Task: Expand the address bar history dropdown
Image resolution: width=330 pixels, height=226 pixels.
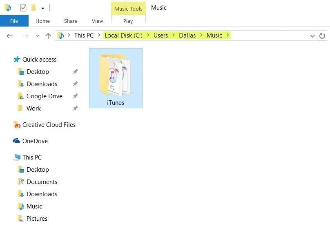Action: (312, 36)
